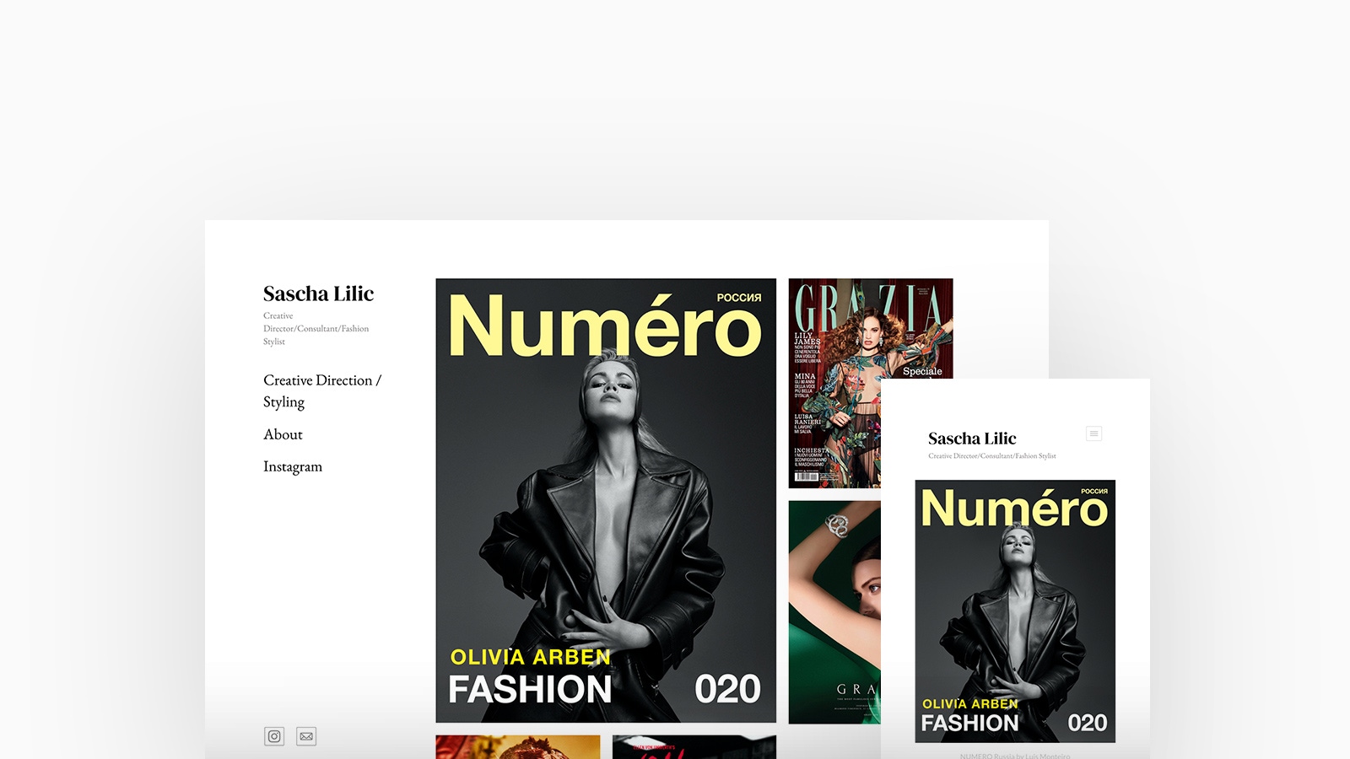Open the dark thumbnail with red text
This screenshot has height=759, width=1350.
click(x=694, y=746)
